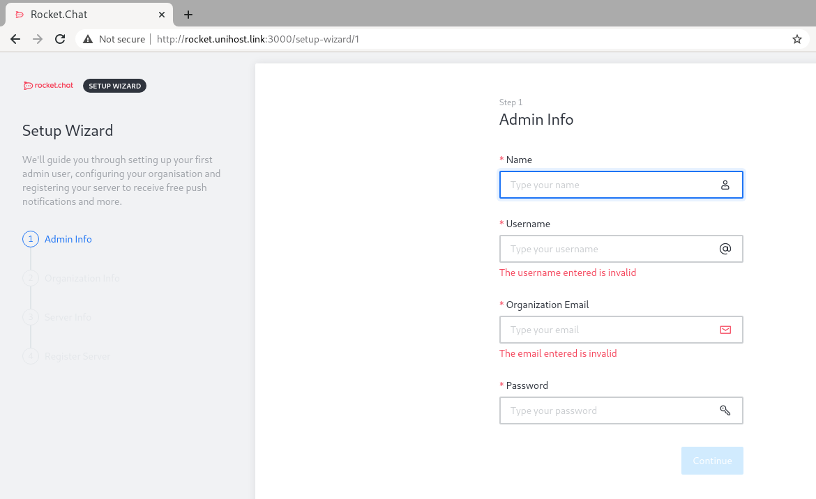
Task: Select step 2 Organization Info
Action: tap(82, 278)
